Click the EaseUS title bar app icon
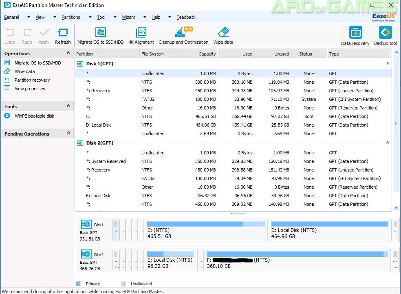The height and width of the screenshot is (294, 401). click(7, 5)
